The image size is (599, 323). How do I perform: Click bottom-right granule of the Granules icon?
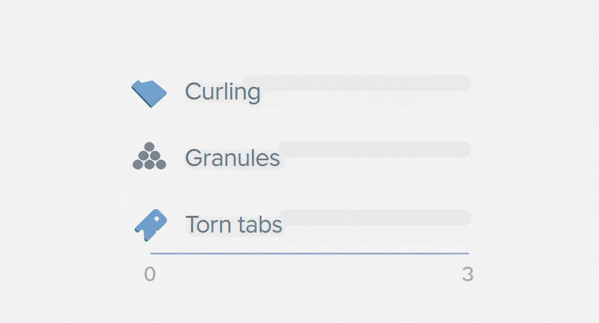coord(161,164)
